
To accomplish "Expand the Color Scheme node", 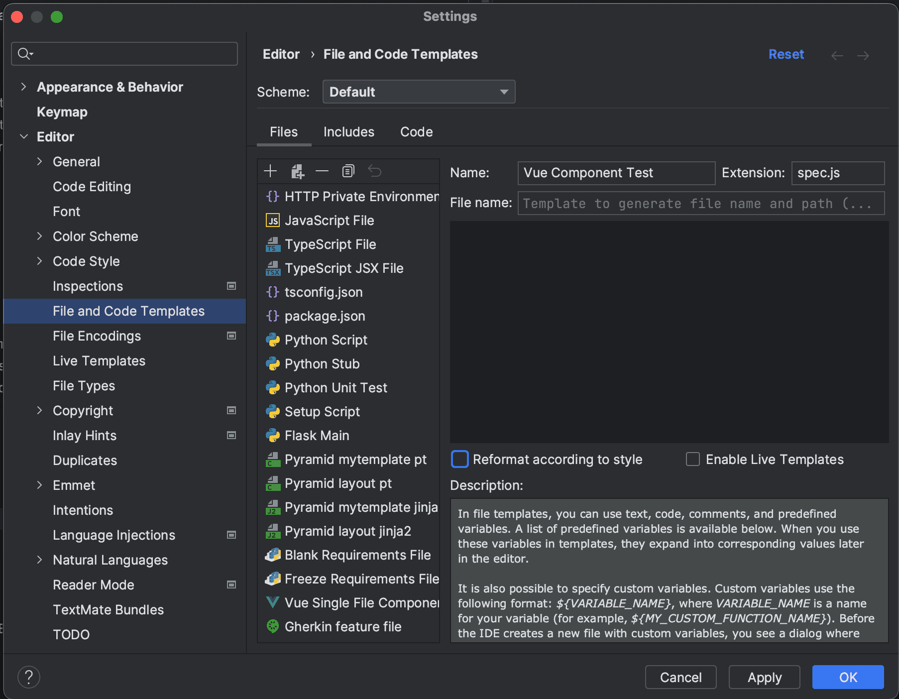I will pos(39,236).
